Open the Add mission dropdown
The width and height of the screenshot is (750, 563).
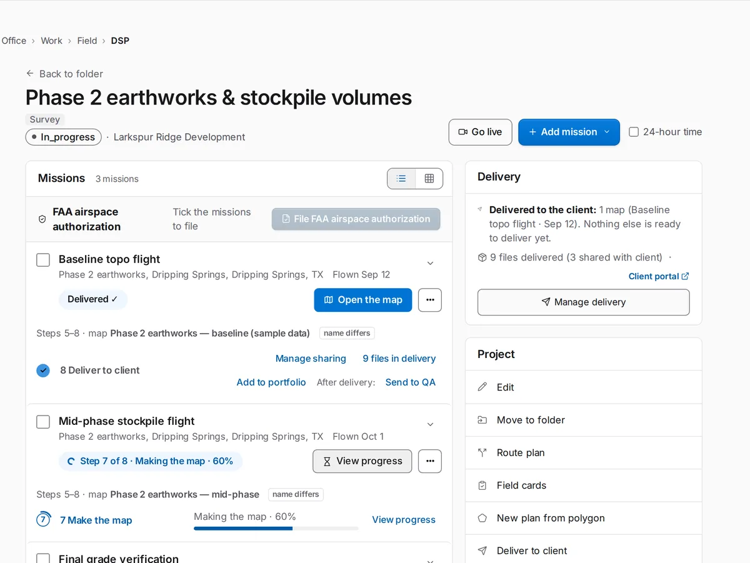(569, 132)
